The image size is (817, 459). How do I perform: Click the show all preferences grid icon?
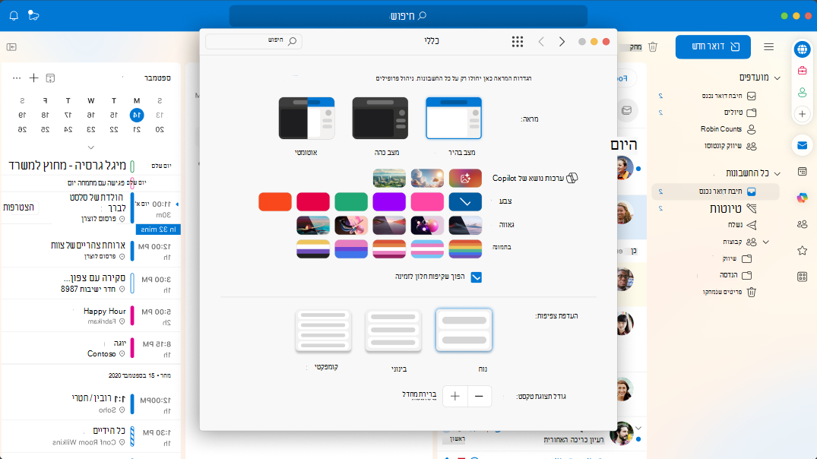tap(518, 42)
